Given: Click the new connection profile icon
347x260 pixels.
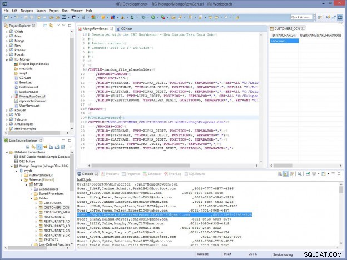Looking at the screenshot, I should pos(46,147).
